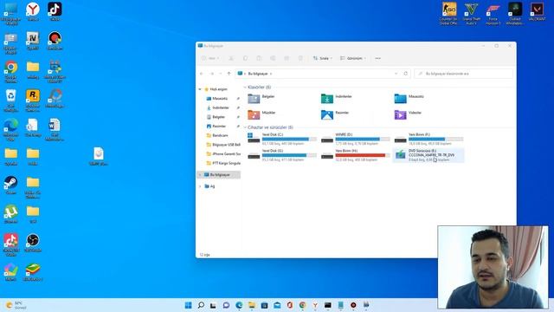The height and width of the screenshot is (312, 554).
Task: Open Rockstar Games Launcher desktop shortcut
Action: (33, 101)
